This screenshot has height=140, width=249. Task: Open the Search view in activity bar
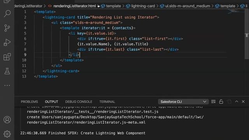click(7, 14)
